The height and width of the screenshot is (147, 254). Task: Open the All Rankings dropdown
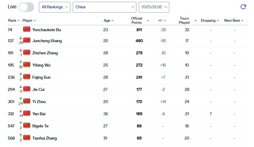point(55,7)
